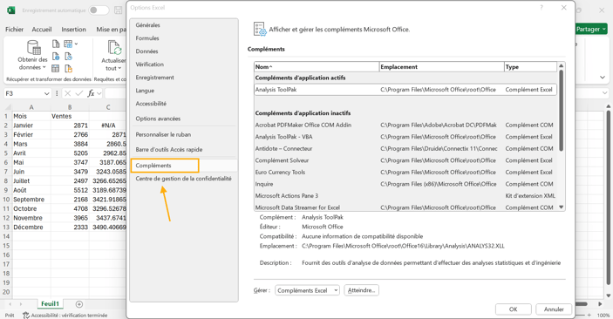Open dropdown arrow beside From Picture icon
This screenshot has width=613, height=319.
[x=76, y=44]
